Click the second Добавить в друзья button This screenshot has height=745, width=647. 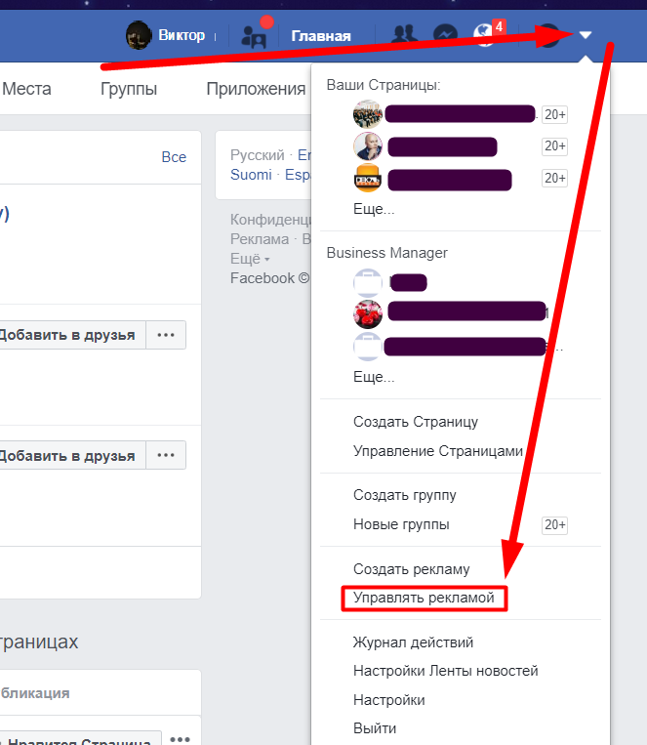point(72,455)
